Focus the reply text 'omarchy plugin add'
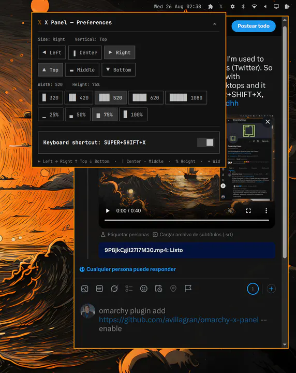 coord(132,311)
